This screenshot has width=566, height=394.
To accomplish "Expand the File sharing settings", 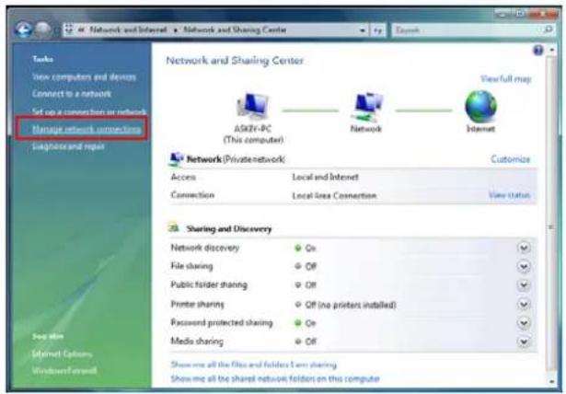I will tap(524, 267).
